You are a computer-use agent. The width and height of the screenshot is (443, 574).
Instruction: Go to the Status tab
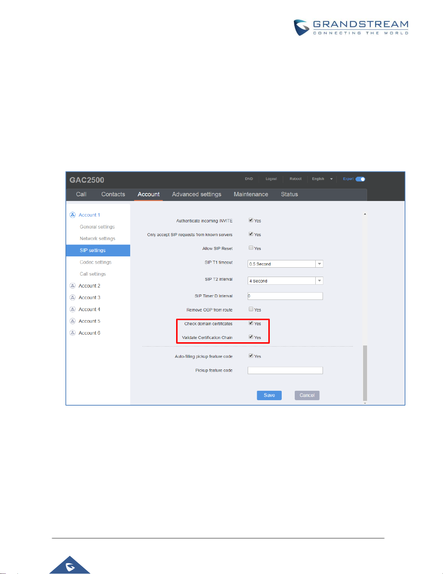point(289,194)
